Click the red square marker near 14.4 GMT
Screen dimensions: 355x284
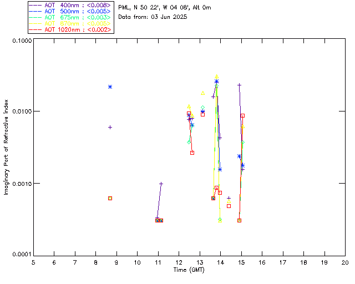229,206
